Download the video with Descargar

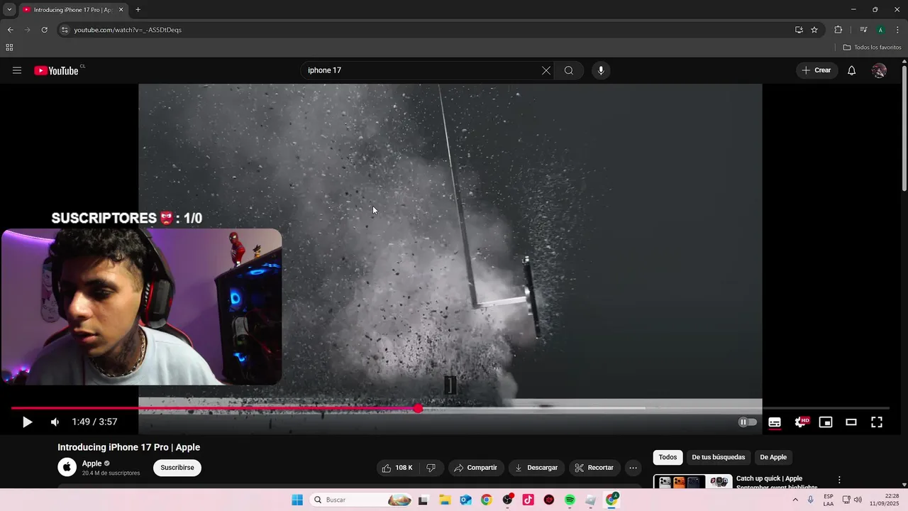[x=536, y=468]
